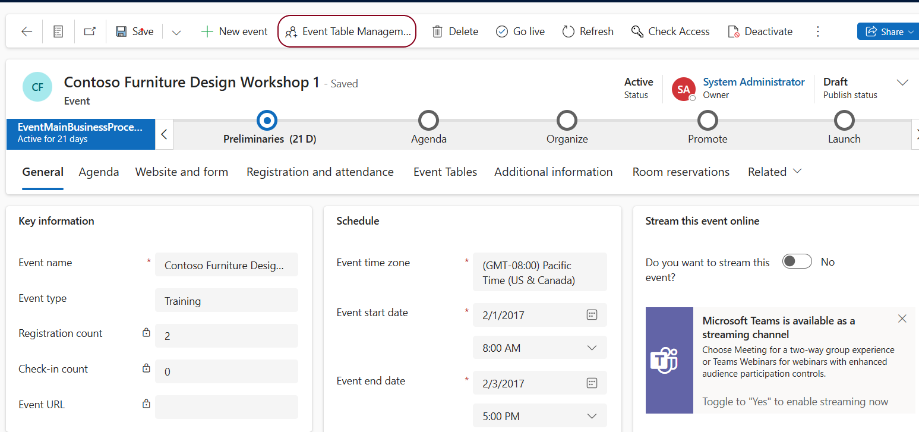Click the Refresh command
This screenshot has height=432, width=919.
pos(588,31)
